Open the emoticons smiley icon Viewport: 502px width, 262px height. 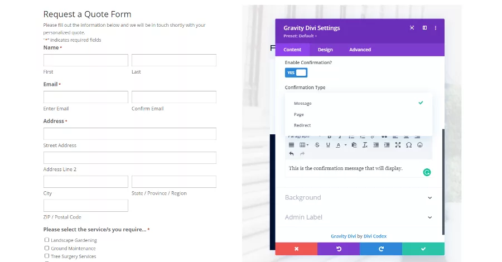tap(419, 145)
